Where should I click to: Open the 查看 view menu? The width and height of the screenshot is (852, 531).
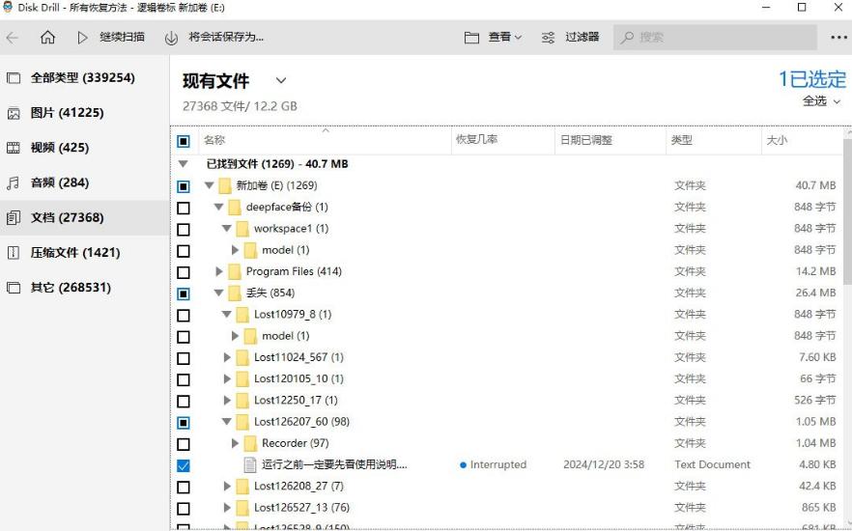click(493, 38)
